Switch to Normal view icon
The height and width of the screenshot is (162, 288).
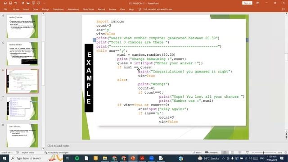(x=225, y=153)
